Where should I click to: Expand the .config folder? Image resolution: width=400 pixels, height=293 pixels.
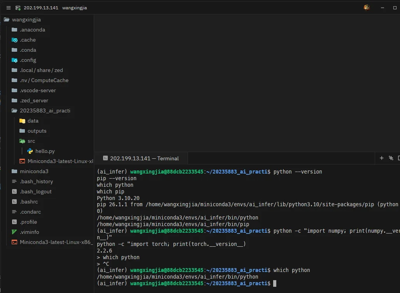[28, 60]
